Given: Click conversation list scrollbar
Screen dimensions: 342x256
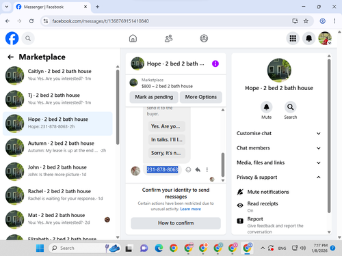Looking at the screenshot, I should (118, 107).
